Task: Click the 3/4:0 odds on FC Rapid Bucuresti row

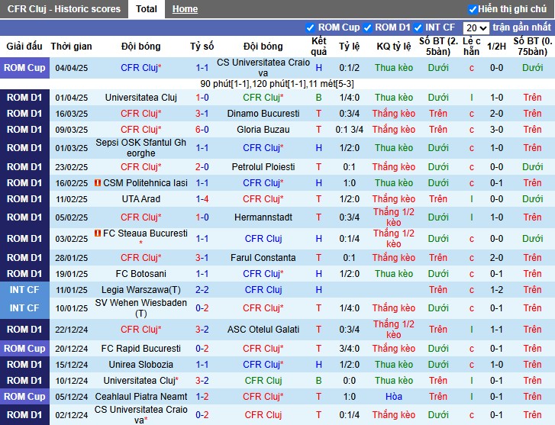Action: (x=349, y=348)
